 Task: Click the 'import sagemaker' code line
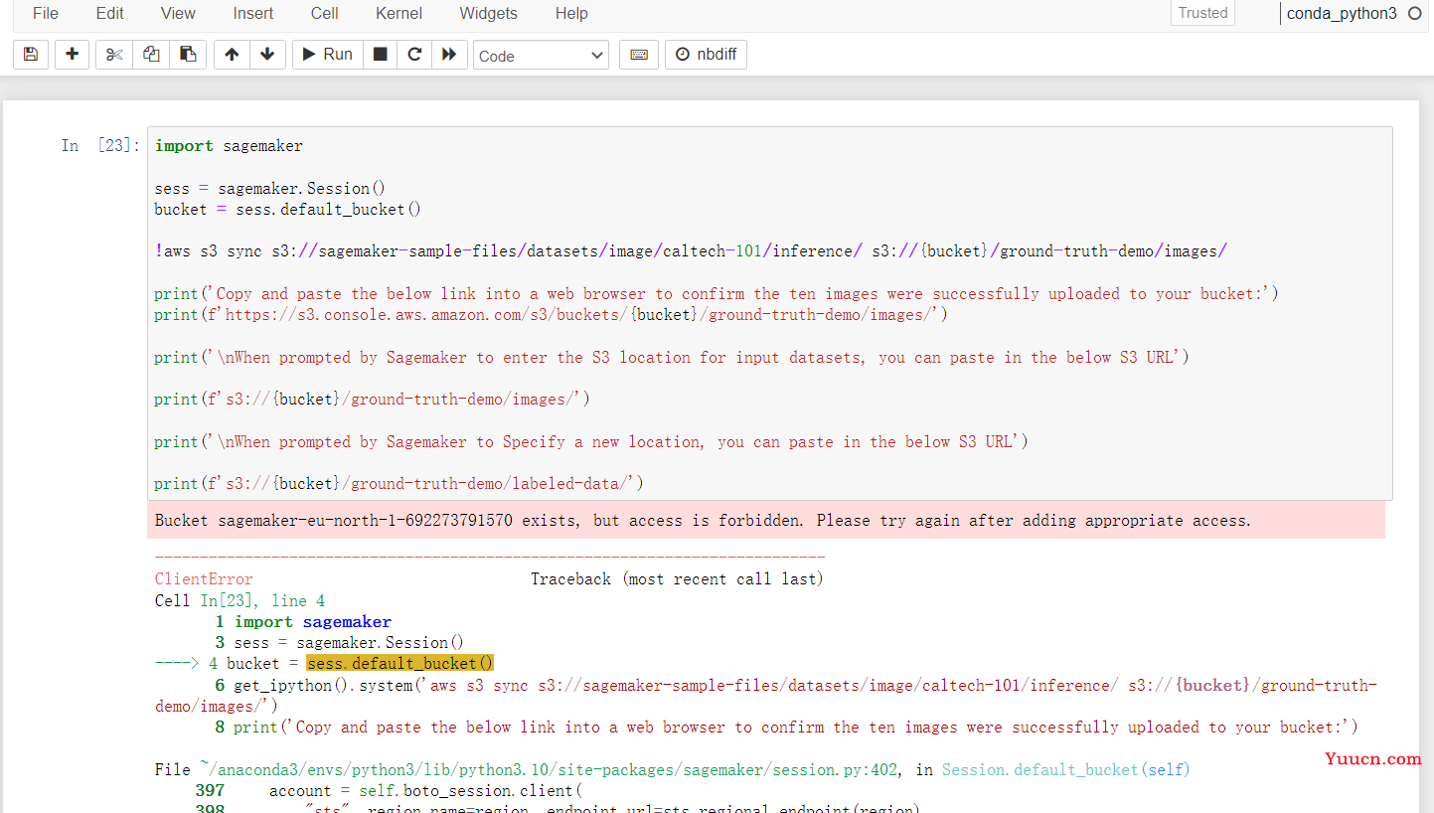click(229, 146)
